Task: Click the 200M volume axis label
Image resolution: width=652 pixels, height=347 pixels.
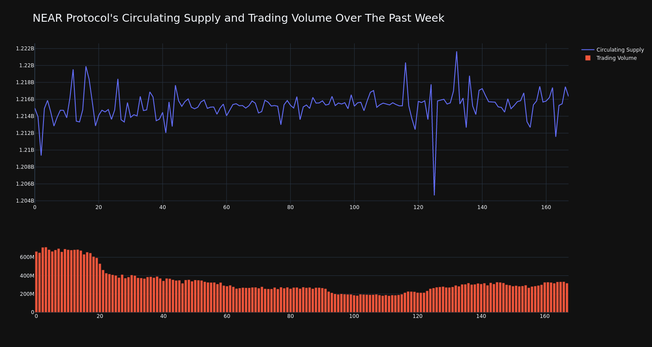Action: tap(27, 294)
